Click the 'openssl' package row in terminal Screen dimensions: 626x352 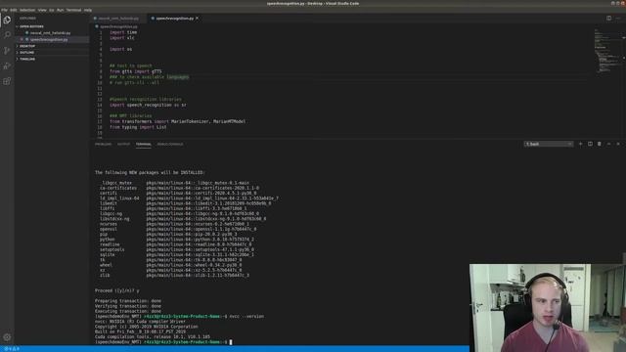click(x=178, y=229)
